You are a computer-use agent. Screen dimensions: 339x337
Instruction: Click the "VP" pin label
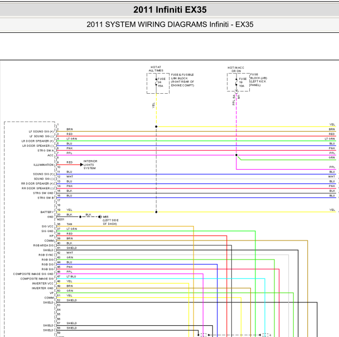(x=52, y=293)
